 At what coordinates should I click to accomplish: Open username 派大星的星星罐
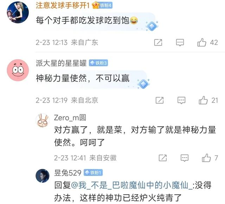click(x=61, y=63)
